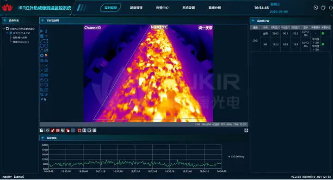Open the 告警中心 tab
333x180 pixels.
(x=162, y=8)
